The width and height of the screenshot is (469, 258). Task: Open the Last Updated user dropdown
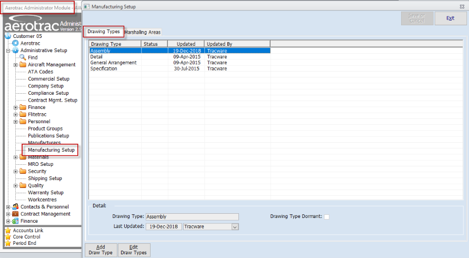(x=235, y=227)
